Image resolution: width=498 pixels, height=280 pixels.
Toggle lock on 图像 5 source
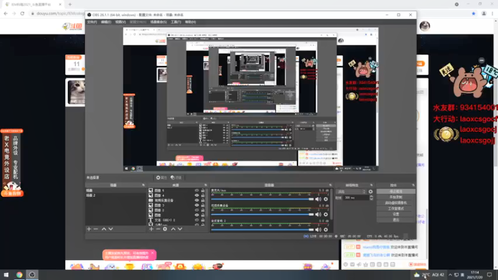(x=203, y=190)
